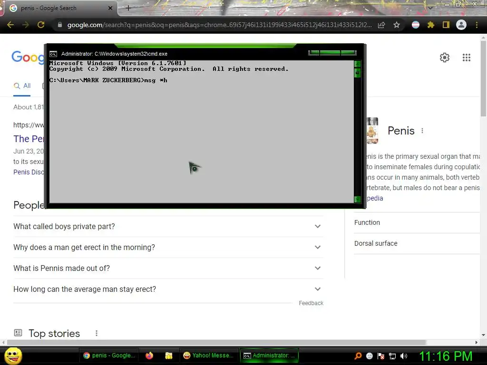
Task: Click the striped extension icon in toolbar
Action: pyautogui.click(x=416, y=25)
